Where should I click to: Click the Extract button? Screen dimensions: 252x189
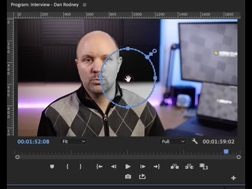click(x=189, y=166)
